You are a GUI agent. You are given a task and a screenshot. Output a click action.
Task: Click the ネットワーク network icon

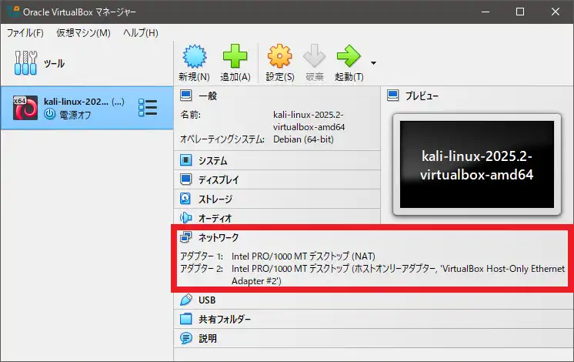pyautogui.click(x=186, y=237)
